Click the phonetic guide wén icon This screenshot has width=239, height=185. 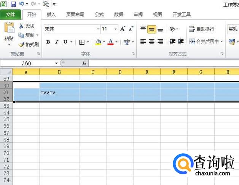(126, 42)
